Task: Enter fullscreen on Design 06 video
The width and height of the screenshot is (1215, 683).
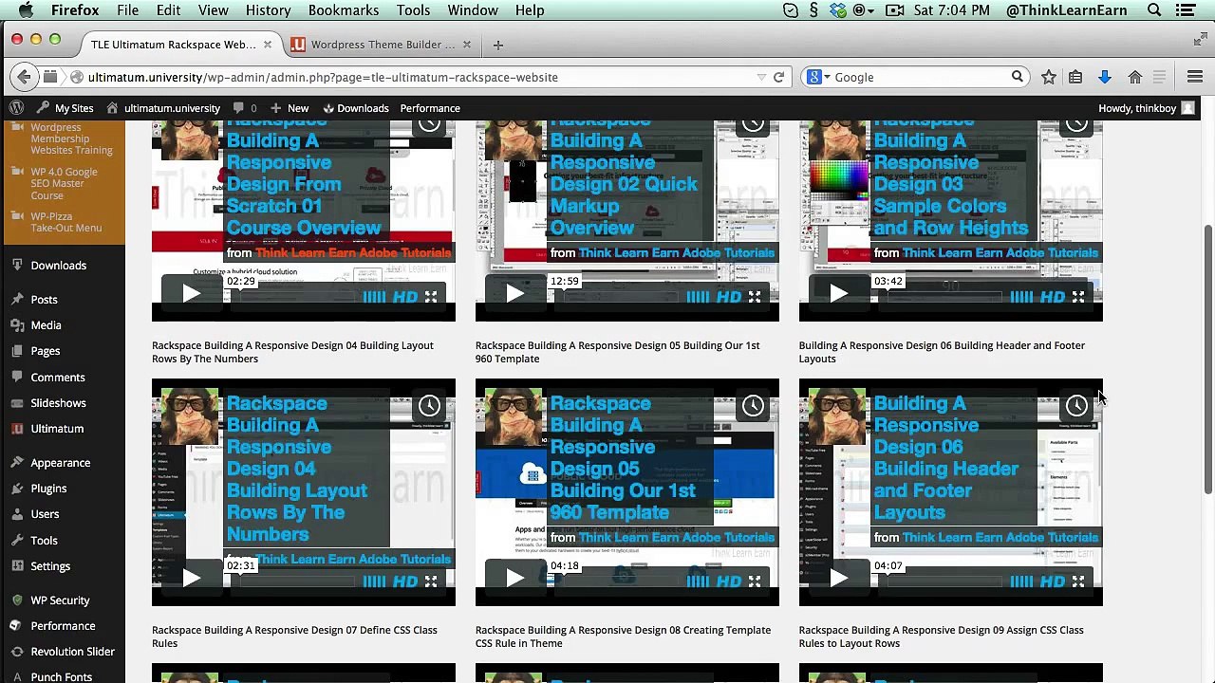Action: pyautogui.click(x=1078, y=581)
